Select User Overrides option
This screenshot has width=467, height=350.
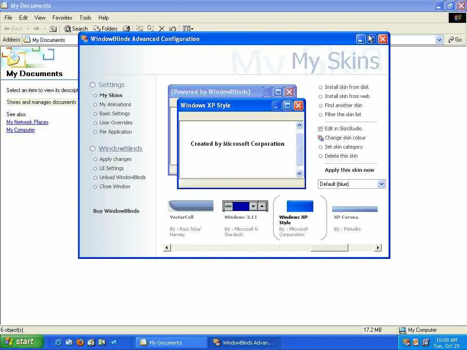pyautogui.click(x=116, y=123)
